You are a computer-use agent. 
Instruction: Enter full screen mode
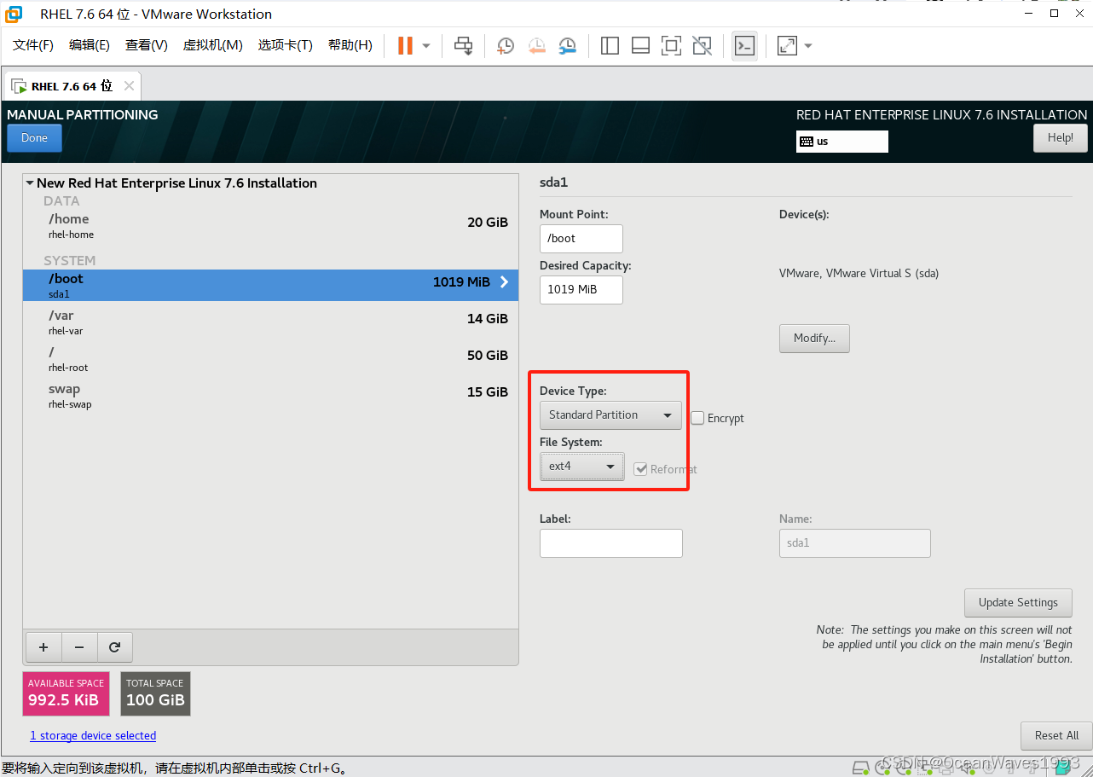click(671, 45)
